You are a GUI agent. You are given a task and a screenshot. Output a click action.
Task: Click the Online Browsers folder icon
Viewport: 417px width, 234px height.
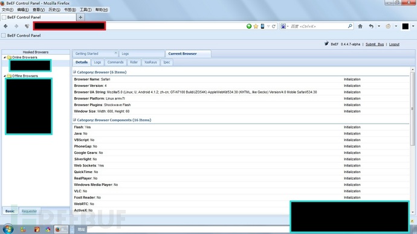(9, 57)
